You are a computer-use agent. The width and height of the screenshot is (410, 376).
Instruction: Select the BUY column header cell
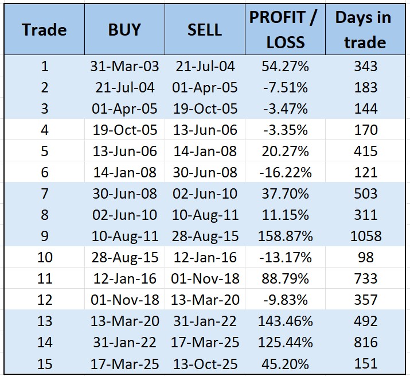tap(124, 30)
